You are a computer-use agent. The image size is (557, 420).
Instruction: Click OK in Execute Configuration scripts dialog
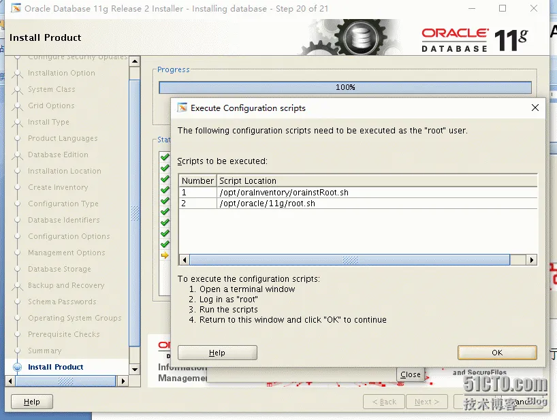point(497,353)
